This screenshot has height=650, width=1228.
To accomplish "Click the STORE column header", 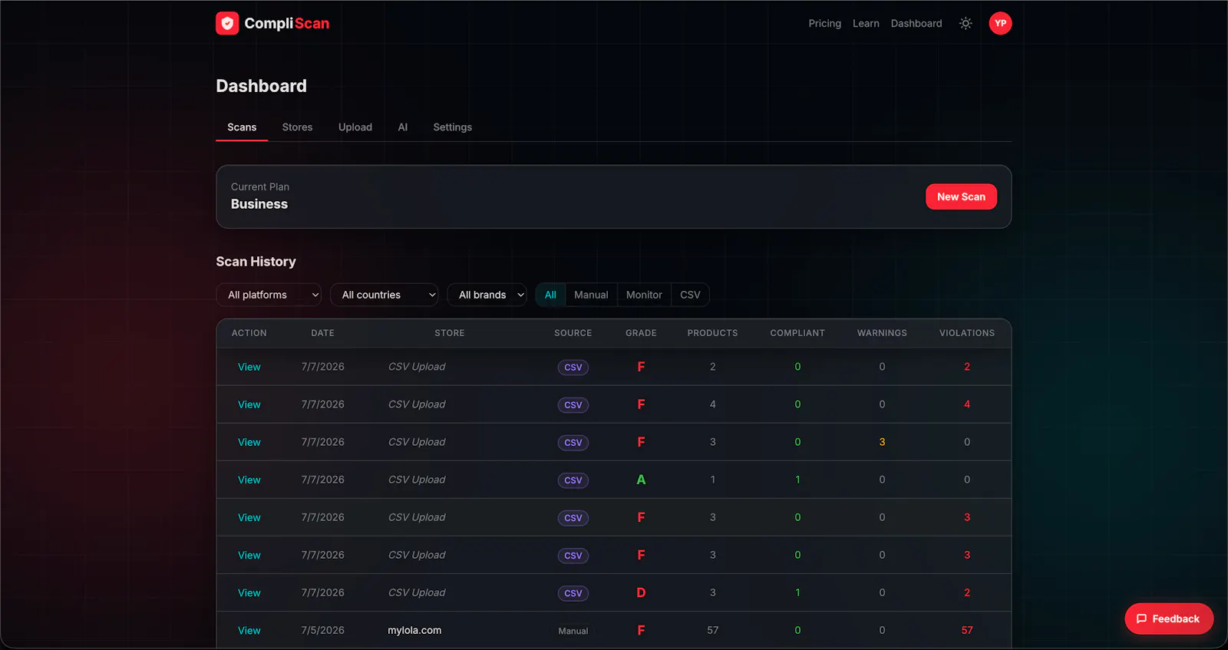I will click(x=450, y=333).
